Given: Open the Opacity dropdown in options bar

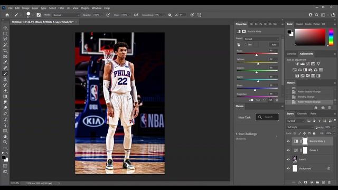Looking at the screenshot, I should pyautogui.click(x=102, y=15).
